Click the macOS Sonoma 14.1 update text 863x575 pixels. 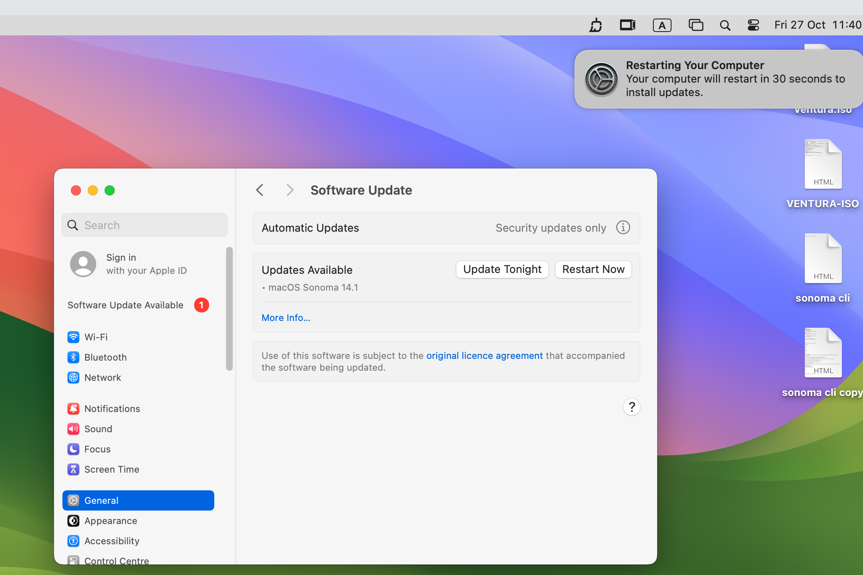313,288
